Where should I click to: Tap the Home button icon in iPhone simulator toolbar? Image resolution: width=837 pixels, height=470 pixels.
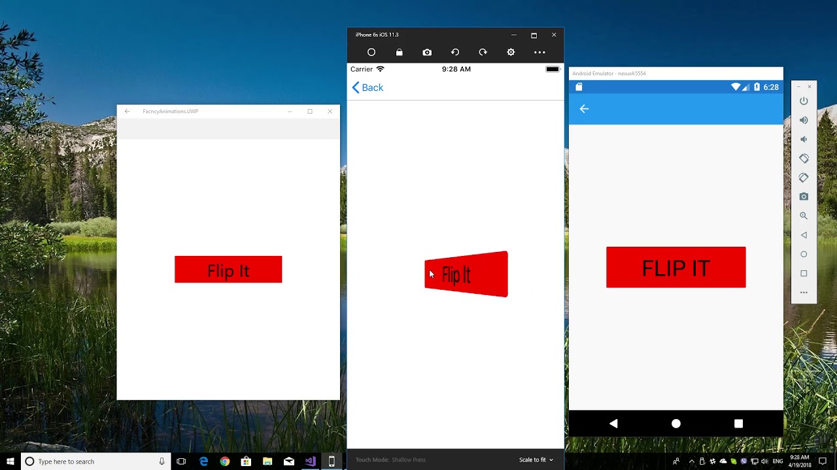tap(371, 52)
